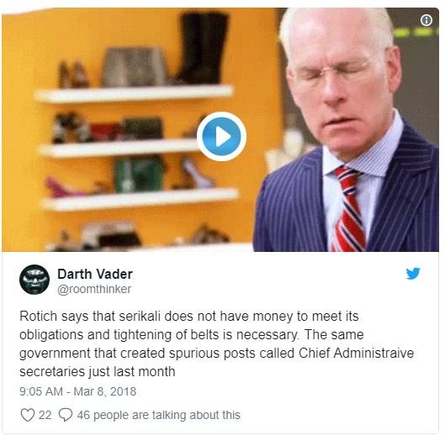Visit the @roomthinker handle
The image size is (445, 435).
(x=94, y=290)
